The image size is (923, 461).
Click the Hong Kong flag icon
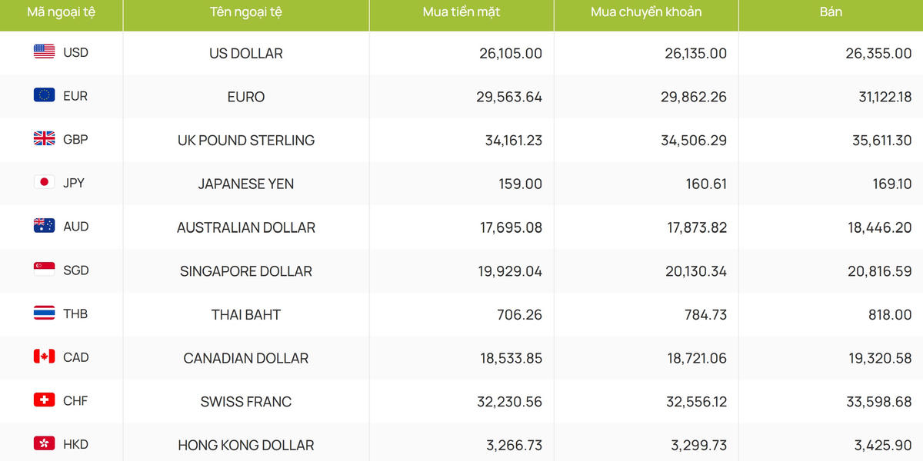pos(44,443)
